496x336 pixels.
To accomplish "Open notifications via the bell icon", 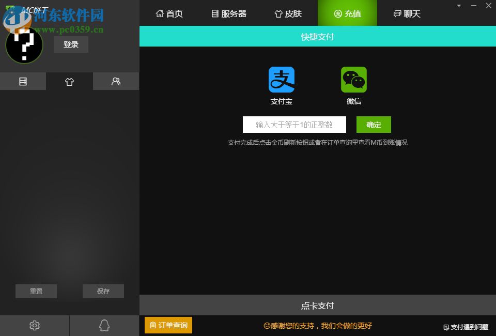I will pyautogui.click(x=104, y=325).
